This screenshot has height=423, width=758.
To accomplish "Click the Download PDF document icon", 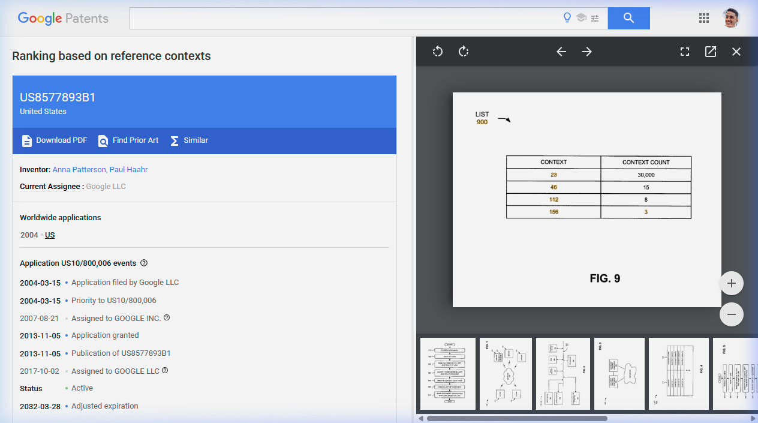I will 27,140.
